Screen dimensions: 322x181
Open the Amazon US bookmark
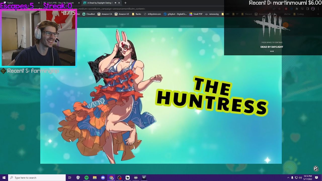tap(122, 14)
